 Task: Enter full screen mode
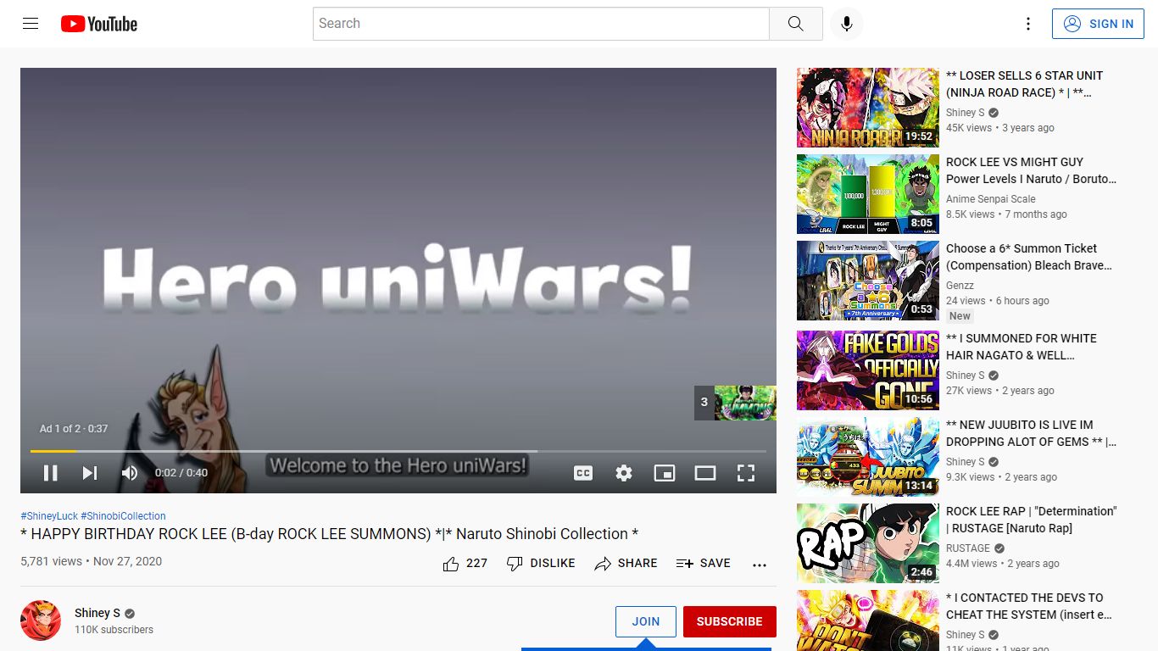point(746,473)
